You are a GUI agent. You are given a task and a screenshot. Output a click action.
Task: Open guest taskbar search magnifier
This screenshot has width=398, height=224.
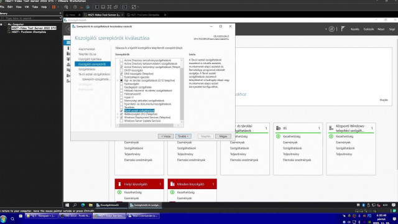(x=75, y=205)
